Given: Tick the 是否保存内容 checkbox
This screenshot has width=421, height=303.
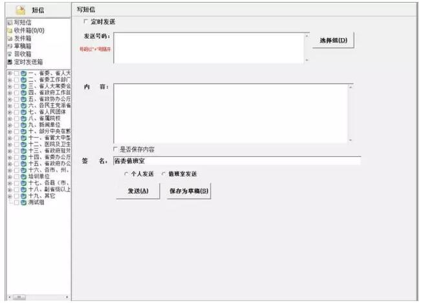Looking at the screenshot, I should [116, 149].
